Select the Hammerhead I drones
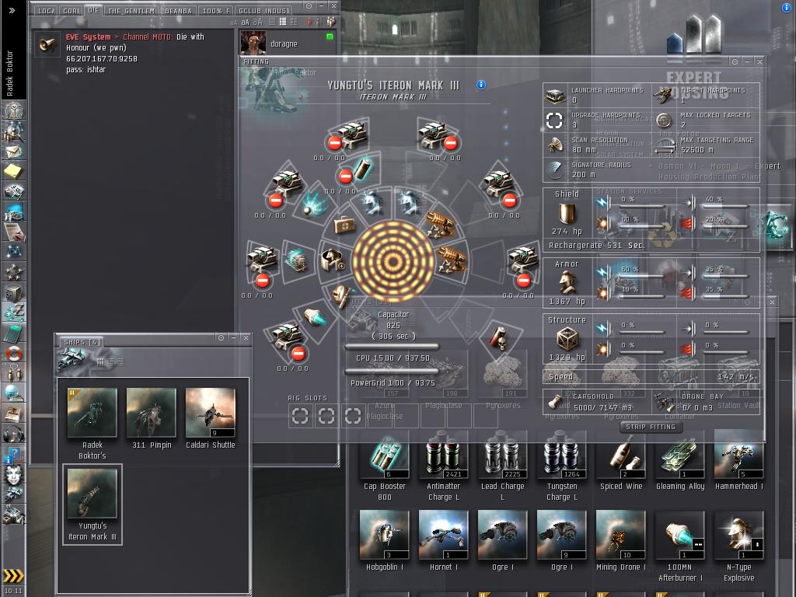The image size is (796, 597). point(738,461)
